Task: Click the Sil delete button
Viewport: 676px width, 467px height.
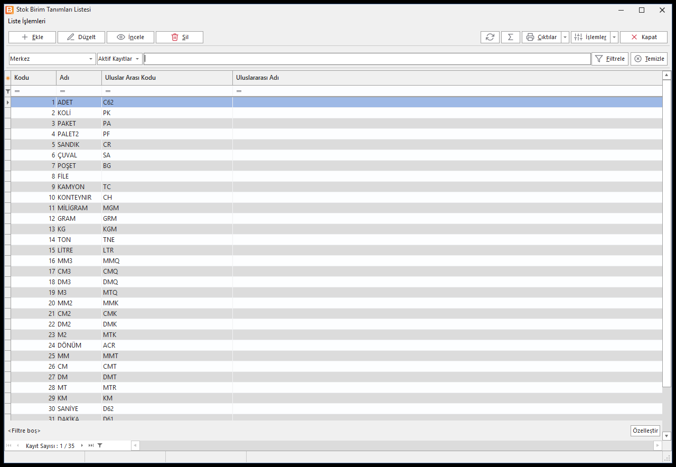Action: tap(180, 37)
